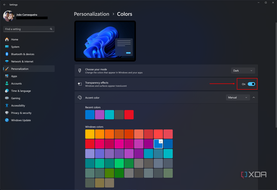Viewport: 277px width, 190px height.
Task: Open Network & internet label
Action: (x=22, y=62)
